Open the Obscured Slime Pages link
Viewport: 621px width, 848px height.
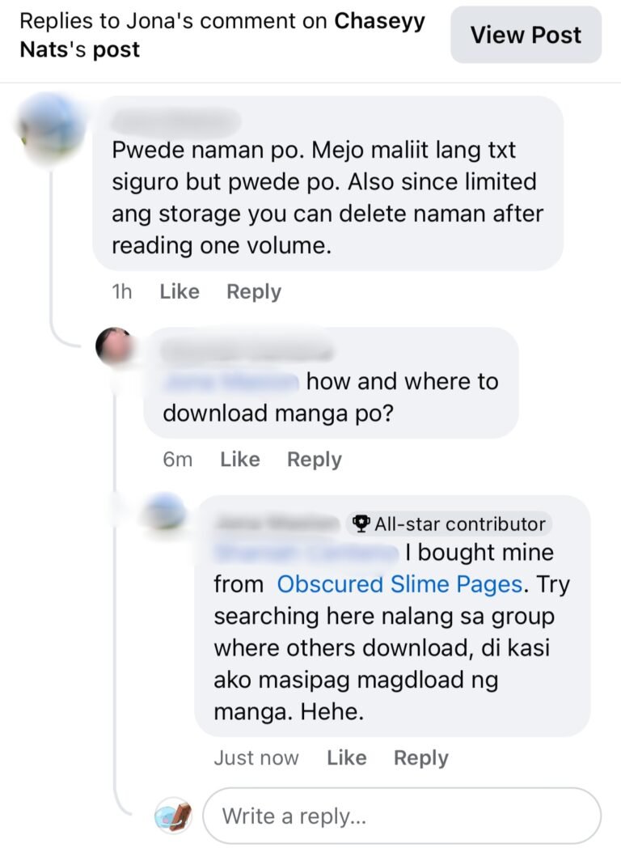(399, 584)
